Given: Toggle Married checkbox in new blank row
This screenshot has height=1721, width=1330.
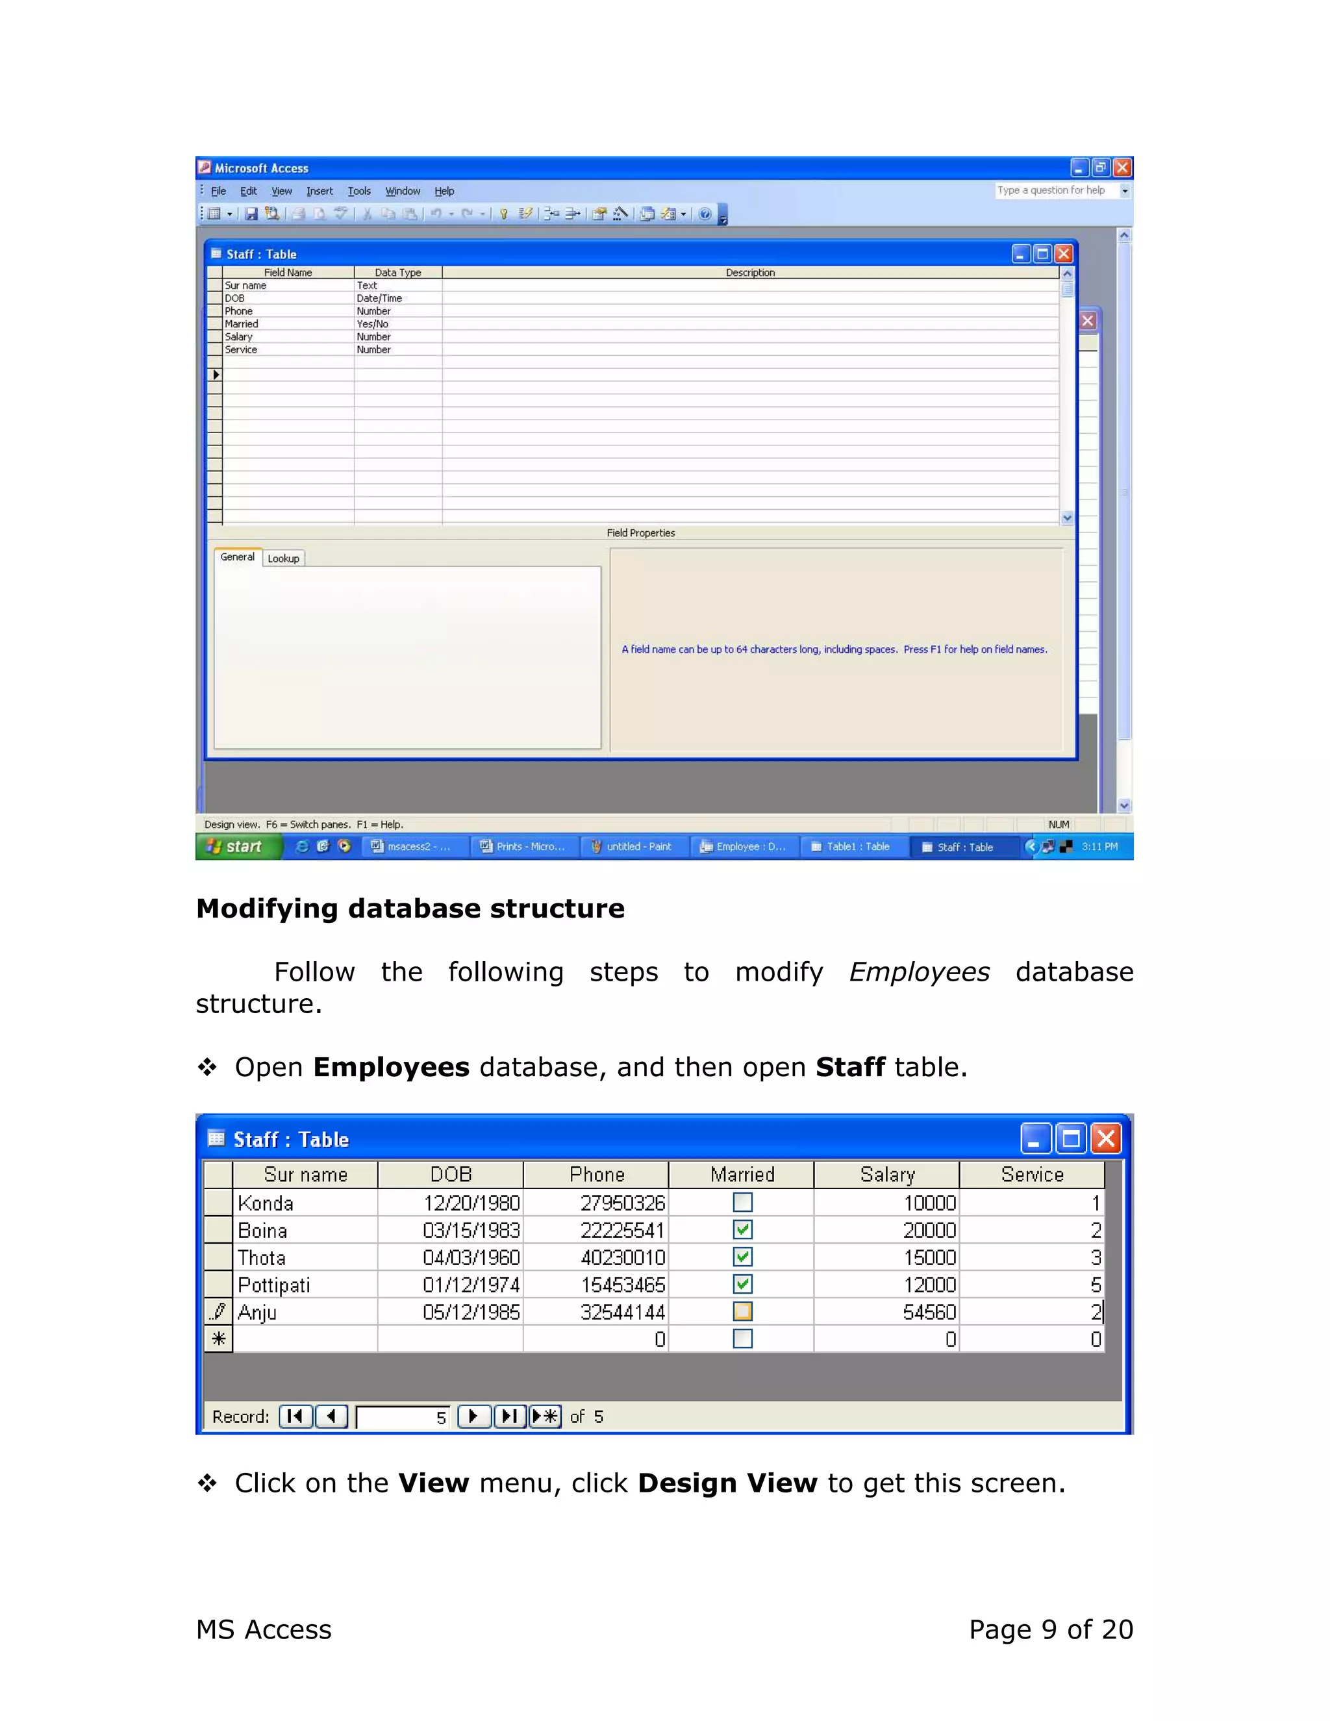Looking at the screenshot, I should click(742, 1339).
